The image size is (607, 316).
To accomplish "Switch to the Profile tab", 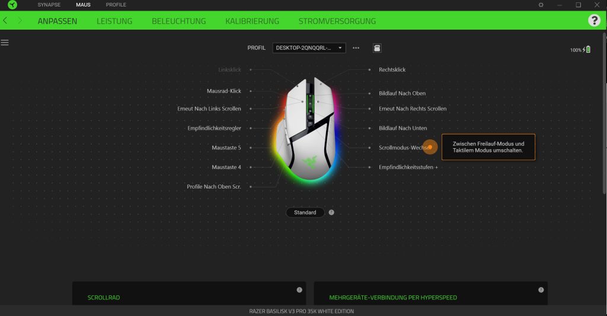I will pos(116,5).
